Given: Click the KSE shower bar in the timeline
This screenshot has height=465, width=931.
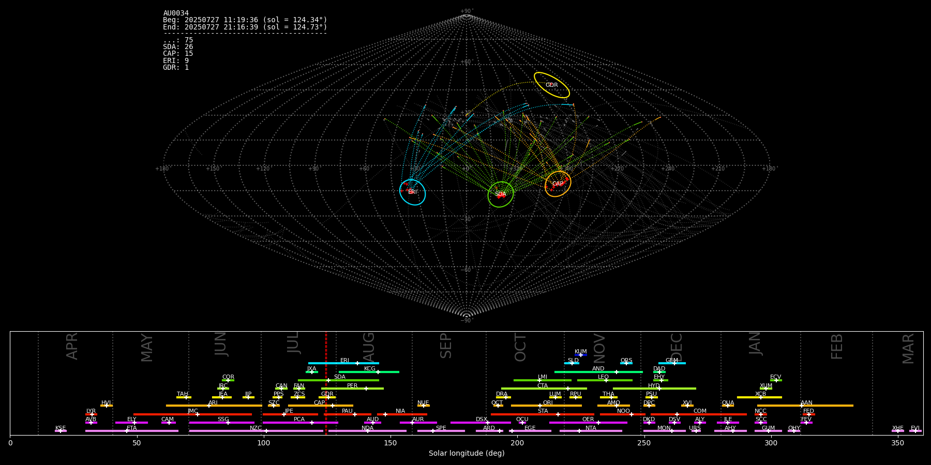Looking at the screenshot, I should (x=61, y=431).
